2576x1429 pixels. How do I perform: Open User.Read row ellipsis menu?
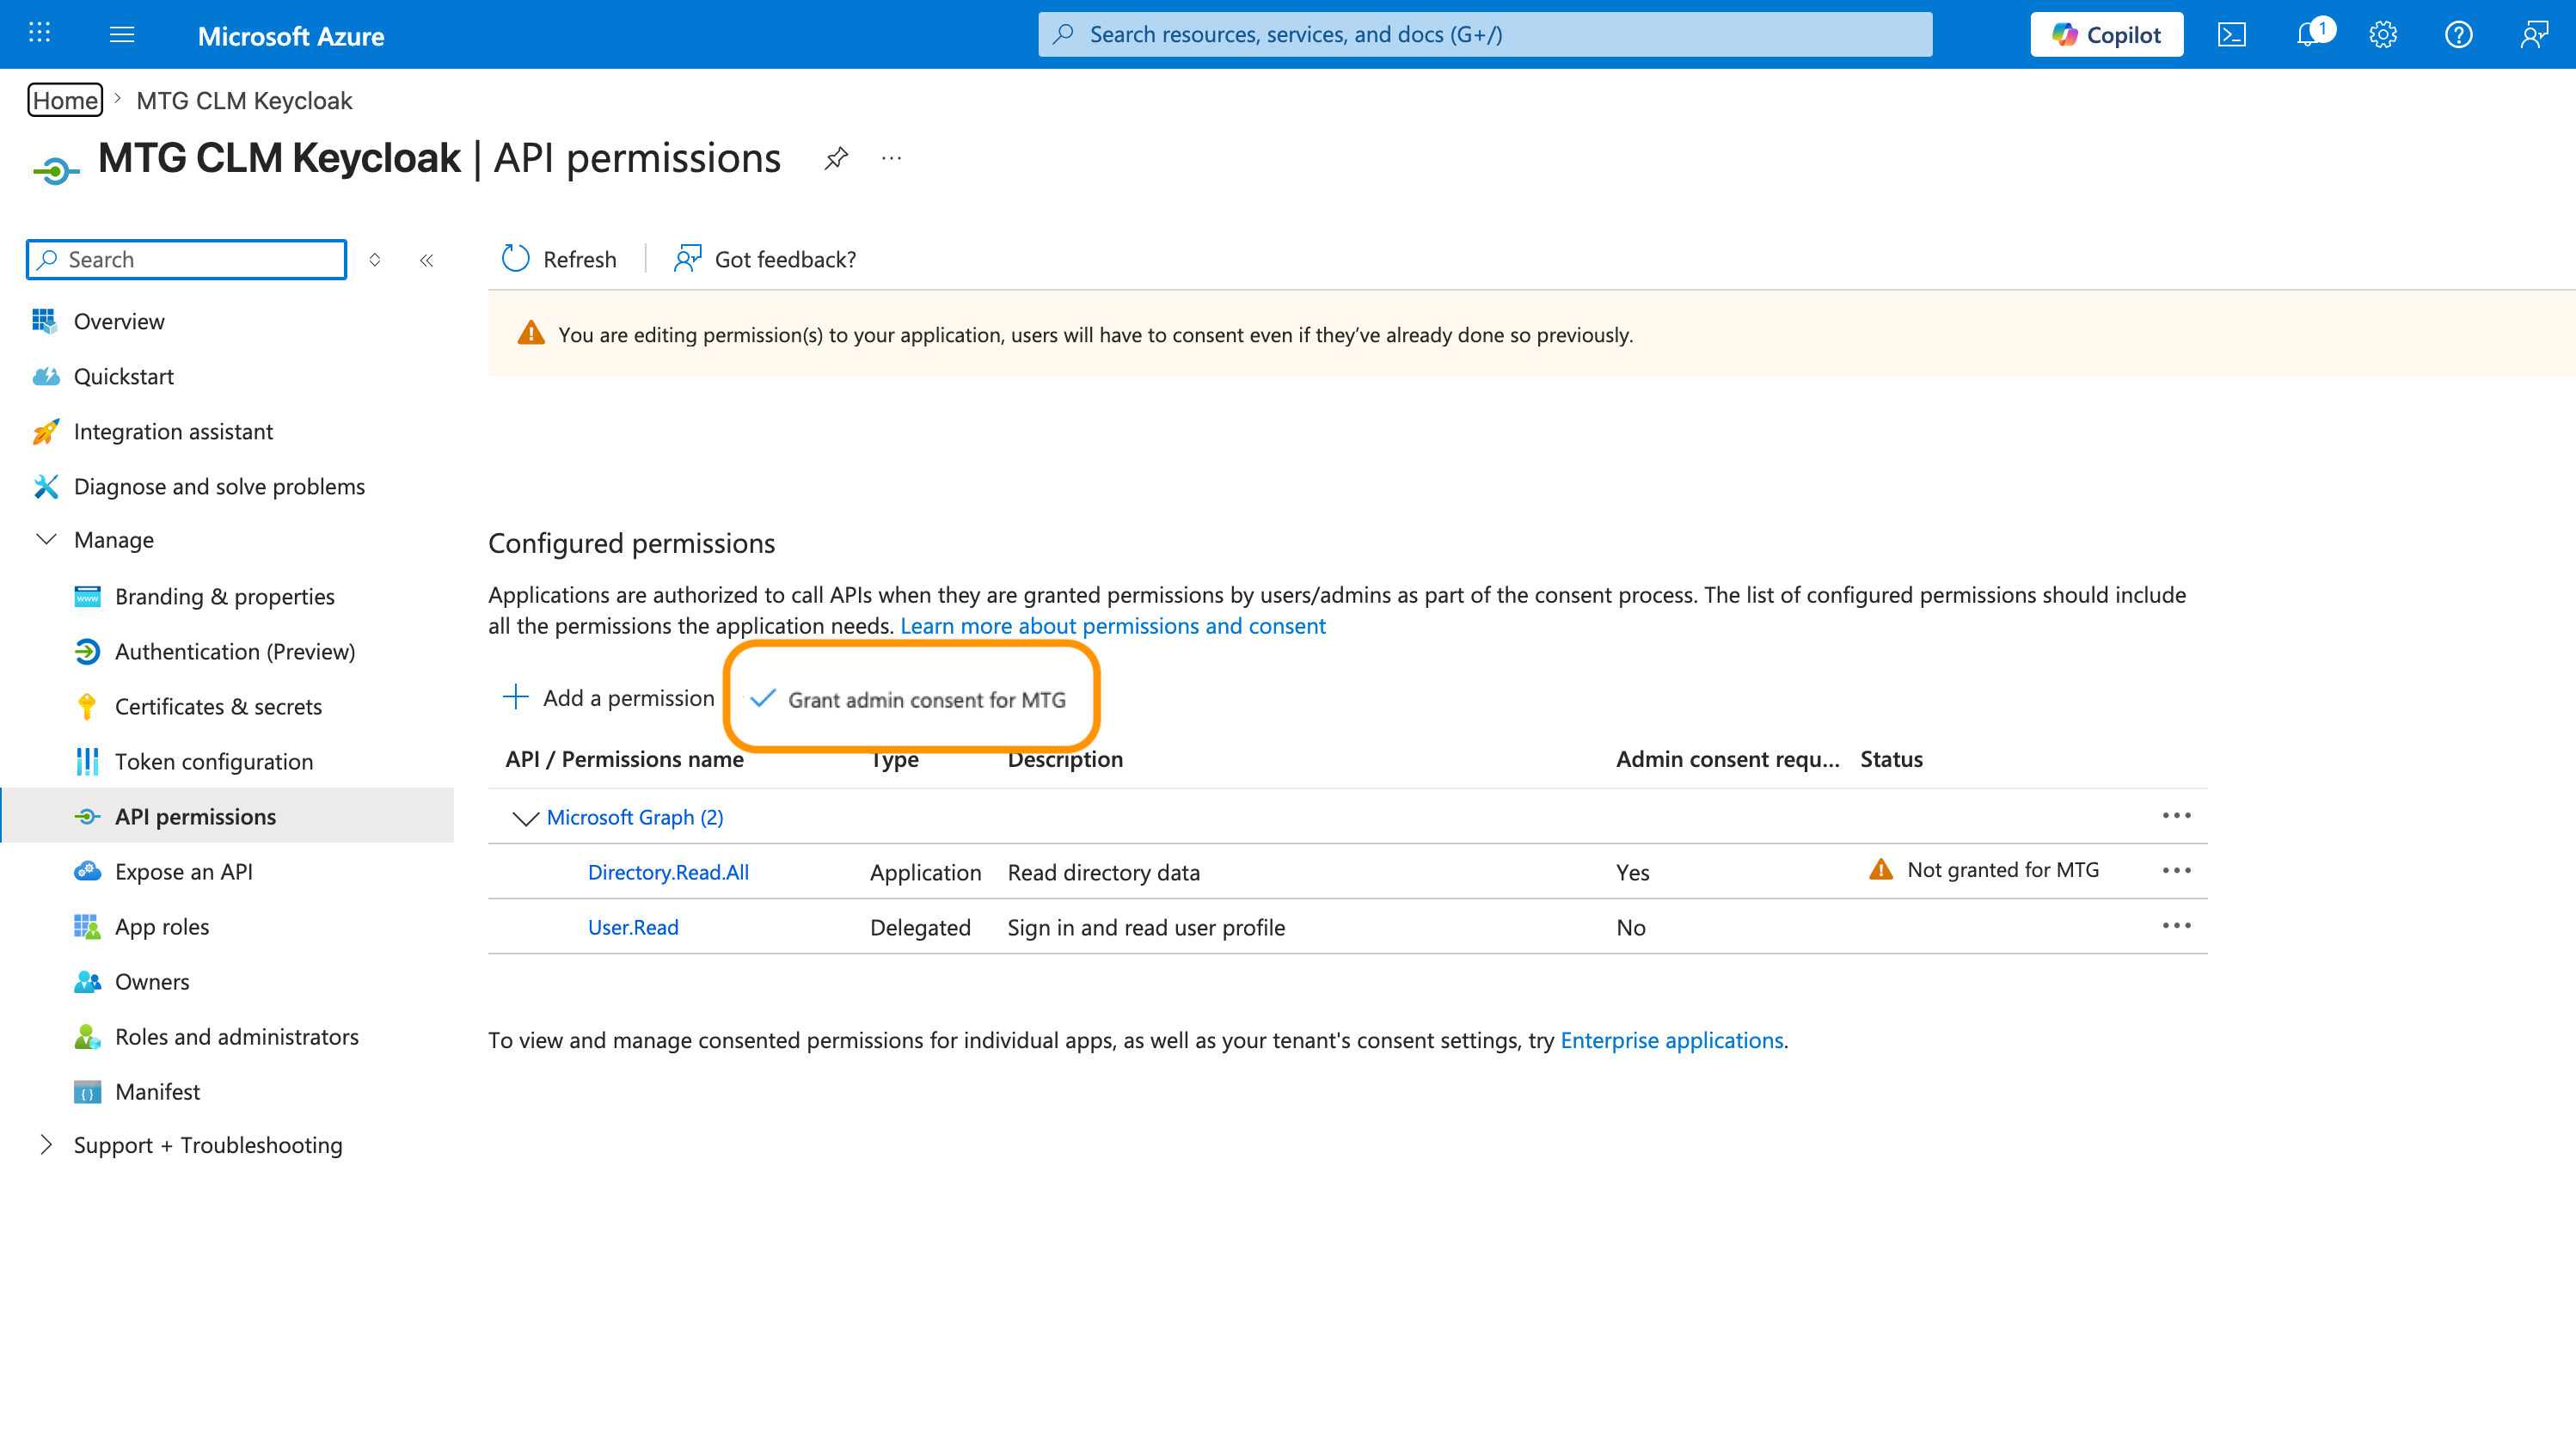click(2177, 926)
